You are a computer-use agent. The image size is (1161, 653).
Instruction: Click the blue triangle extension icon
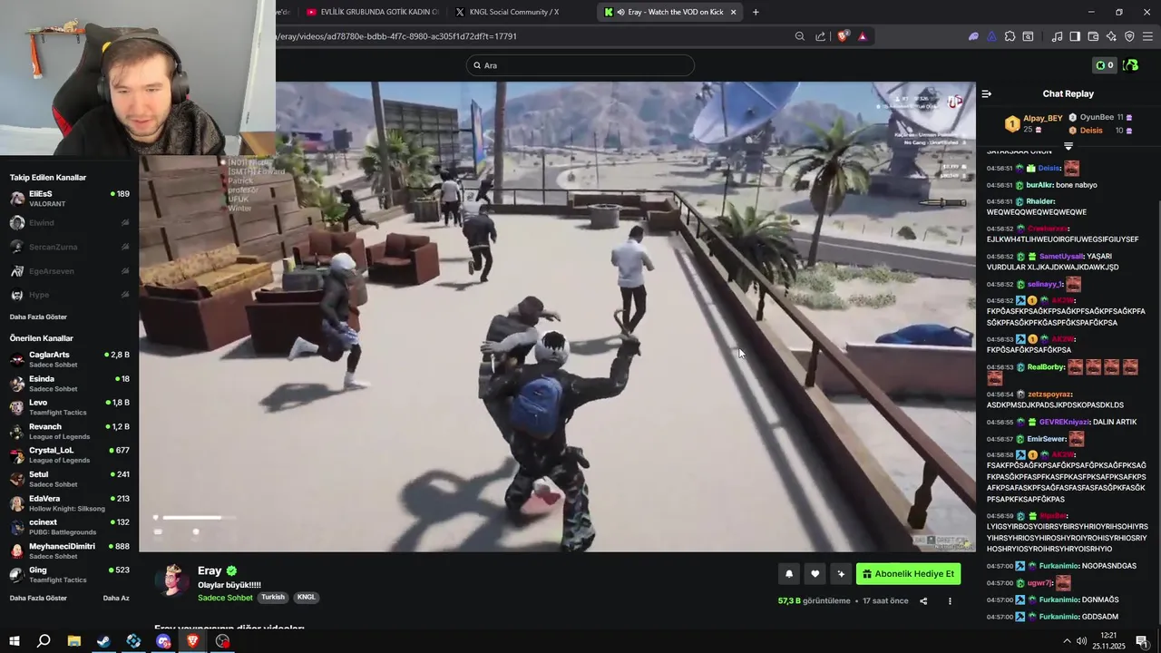(991, 36)
